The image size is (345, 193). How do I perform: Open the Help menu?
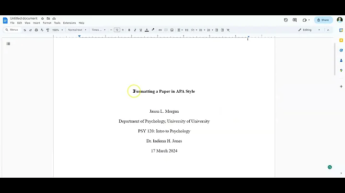coord(81,23)
